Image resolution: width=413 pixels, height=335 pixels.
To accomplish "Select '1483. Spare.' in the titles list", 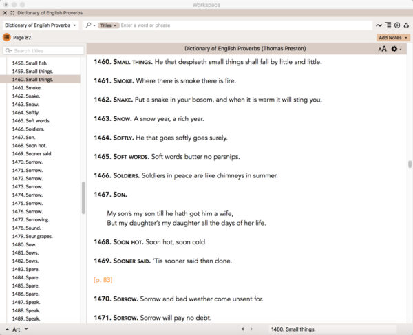I will [x=25, y=269].
